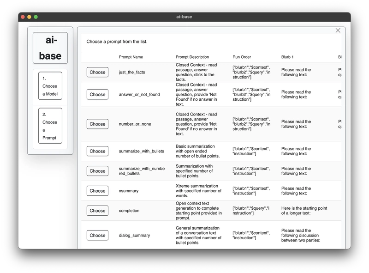
Task: Choose the number_or_none prompt
Action: (97, 124)
